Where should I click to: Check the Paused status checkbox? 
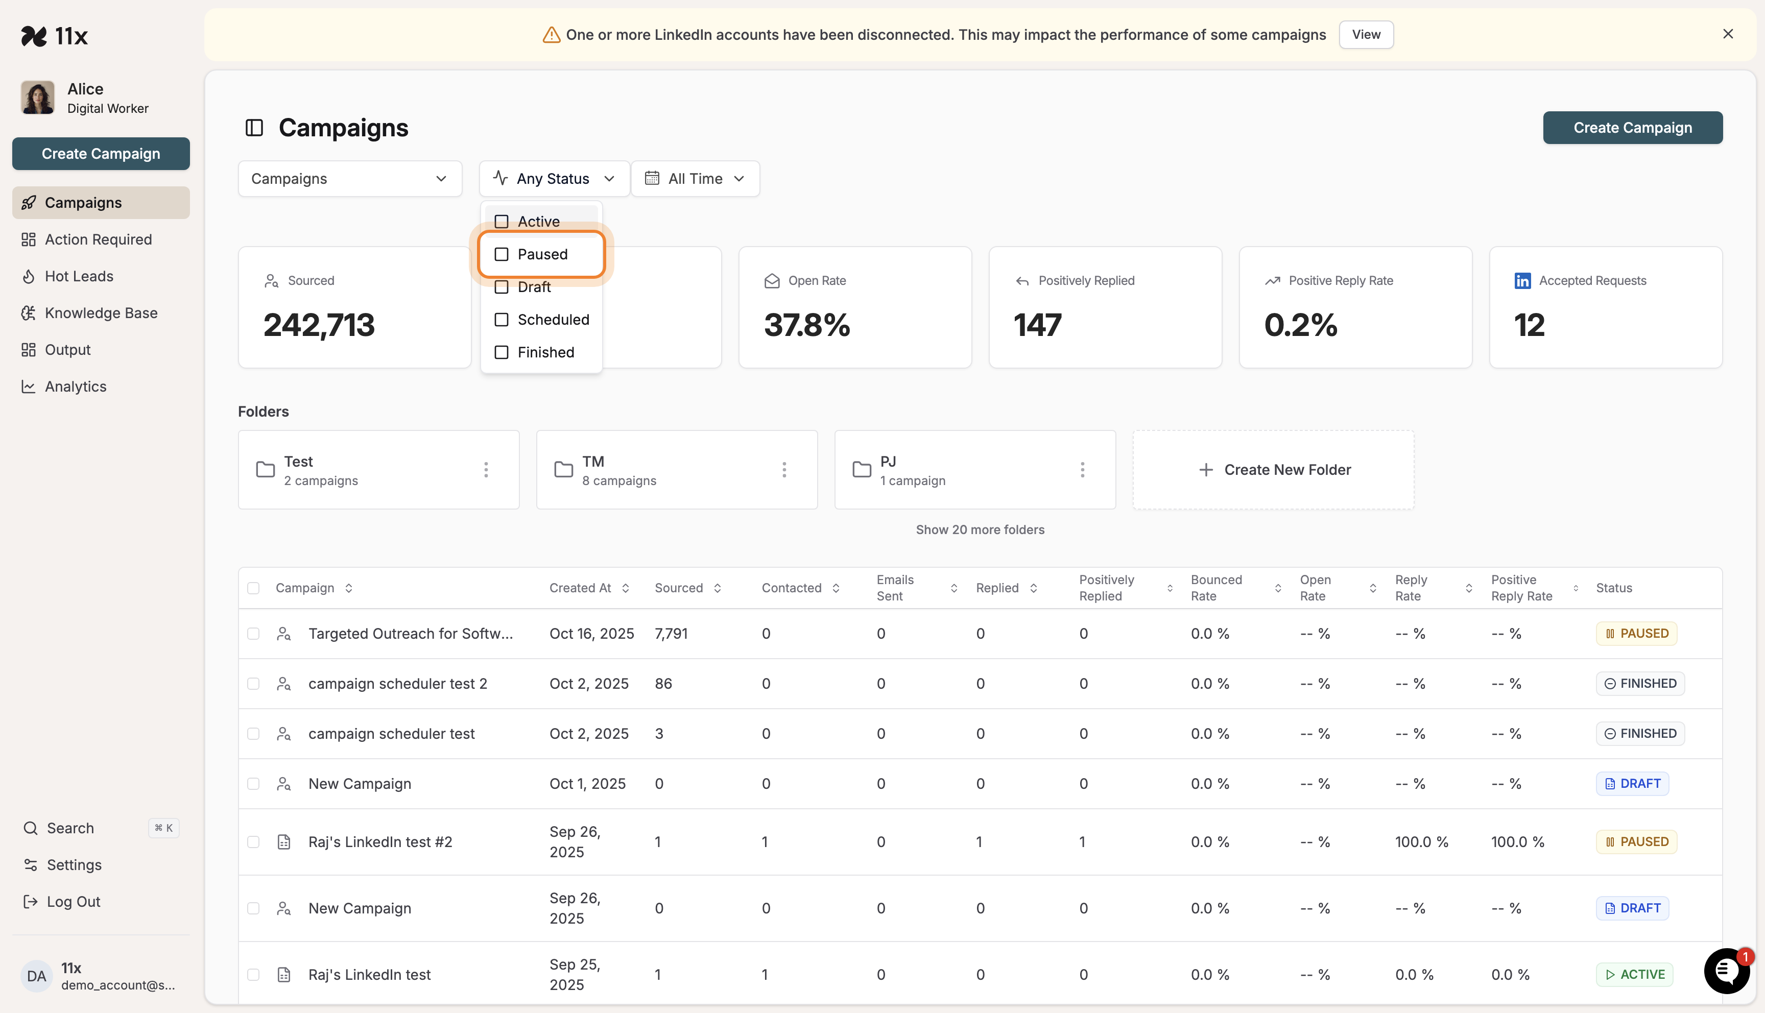coord(501,255)
